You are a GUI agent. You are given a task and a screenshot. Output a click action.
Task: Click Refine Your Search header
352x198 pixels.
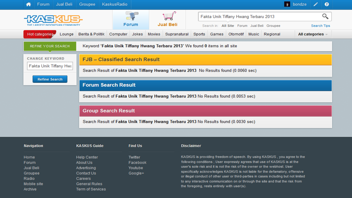[50, 46]
